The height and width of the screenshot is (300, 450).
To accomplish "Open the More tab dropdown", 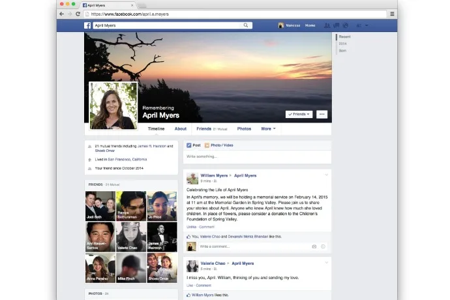I will [268, 129].
